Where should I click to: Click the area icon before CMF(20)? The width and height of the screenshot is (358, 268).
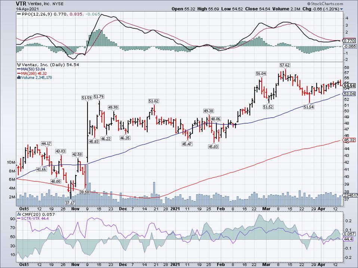(19, 214)
